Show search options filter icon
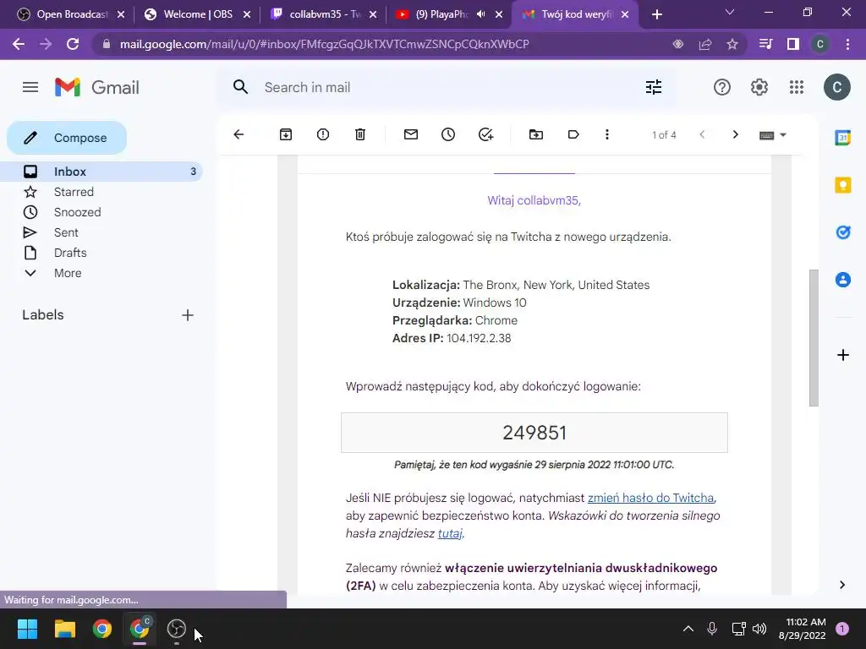 click(654, 87)
